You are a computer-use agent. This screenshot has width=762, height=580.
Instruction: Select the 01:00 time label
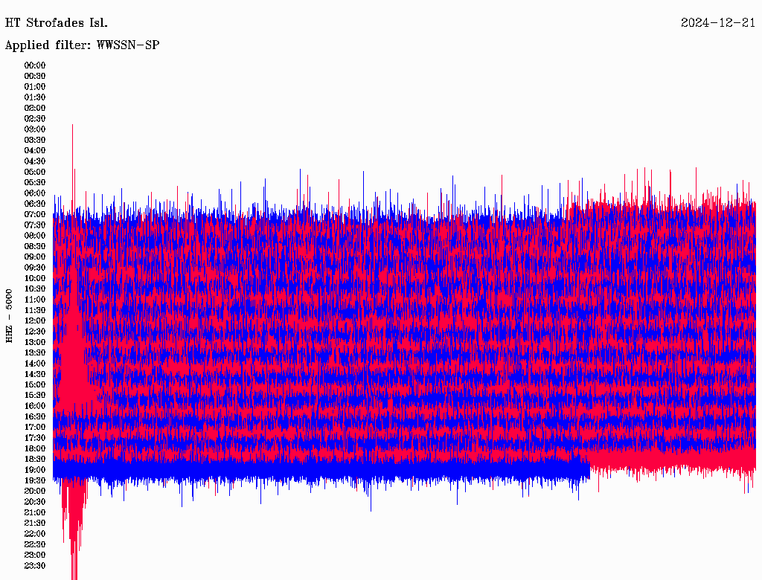35,86
